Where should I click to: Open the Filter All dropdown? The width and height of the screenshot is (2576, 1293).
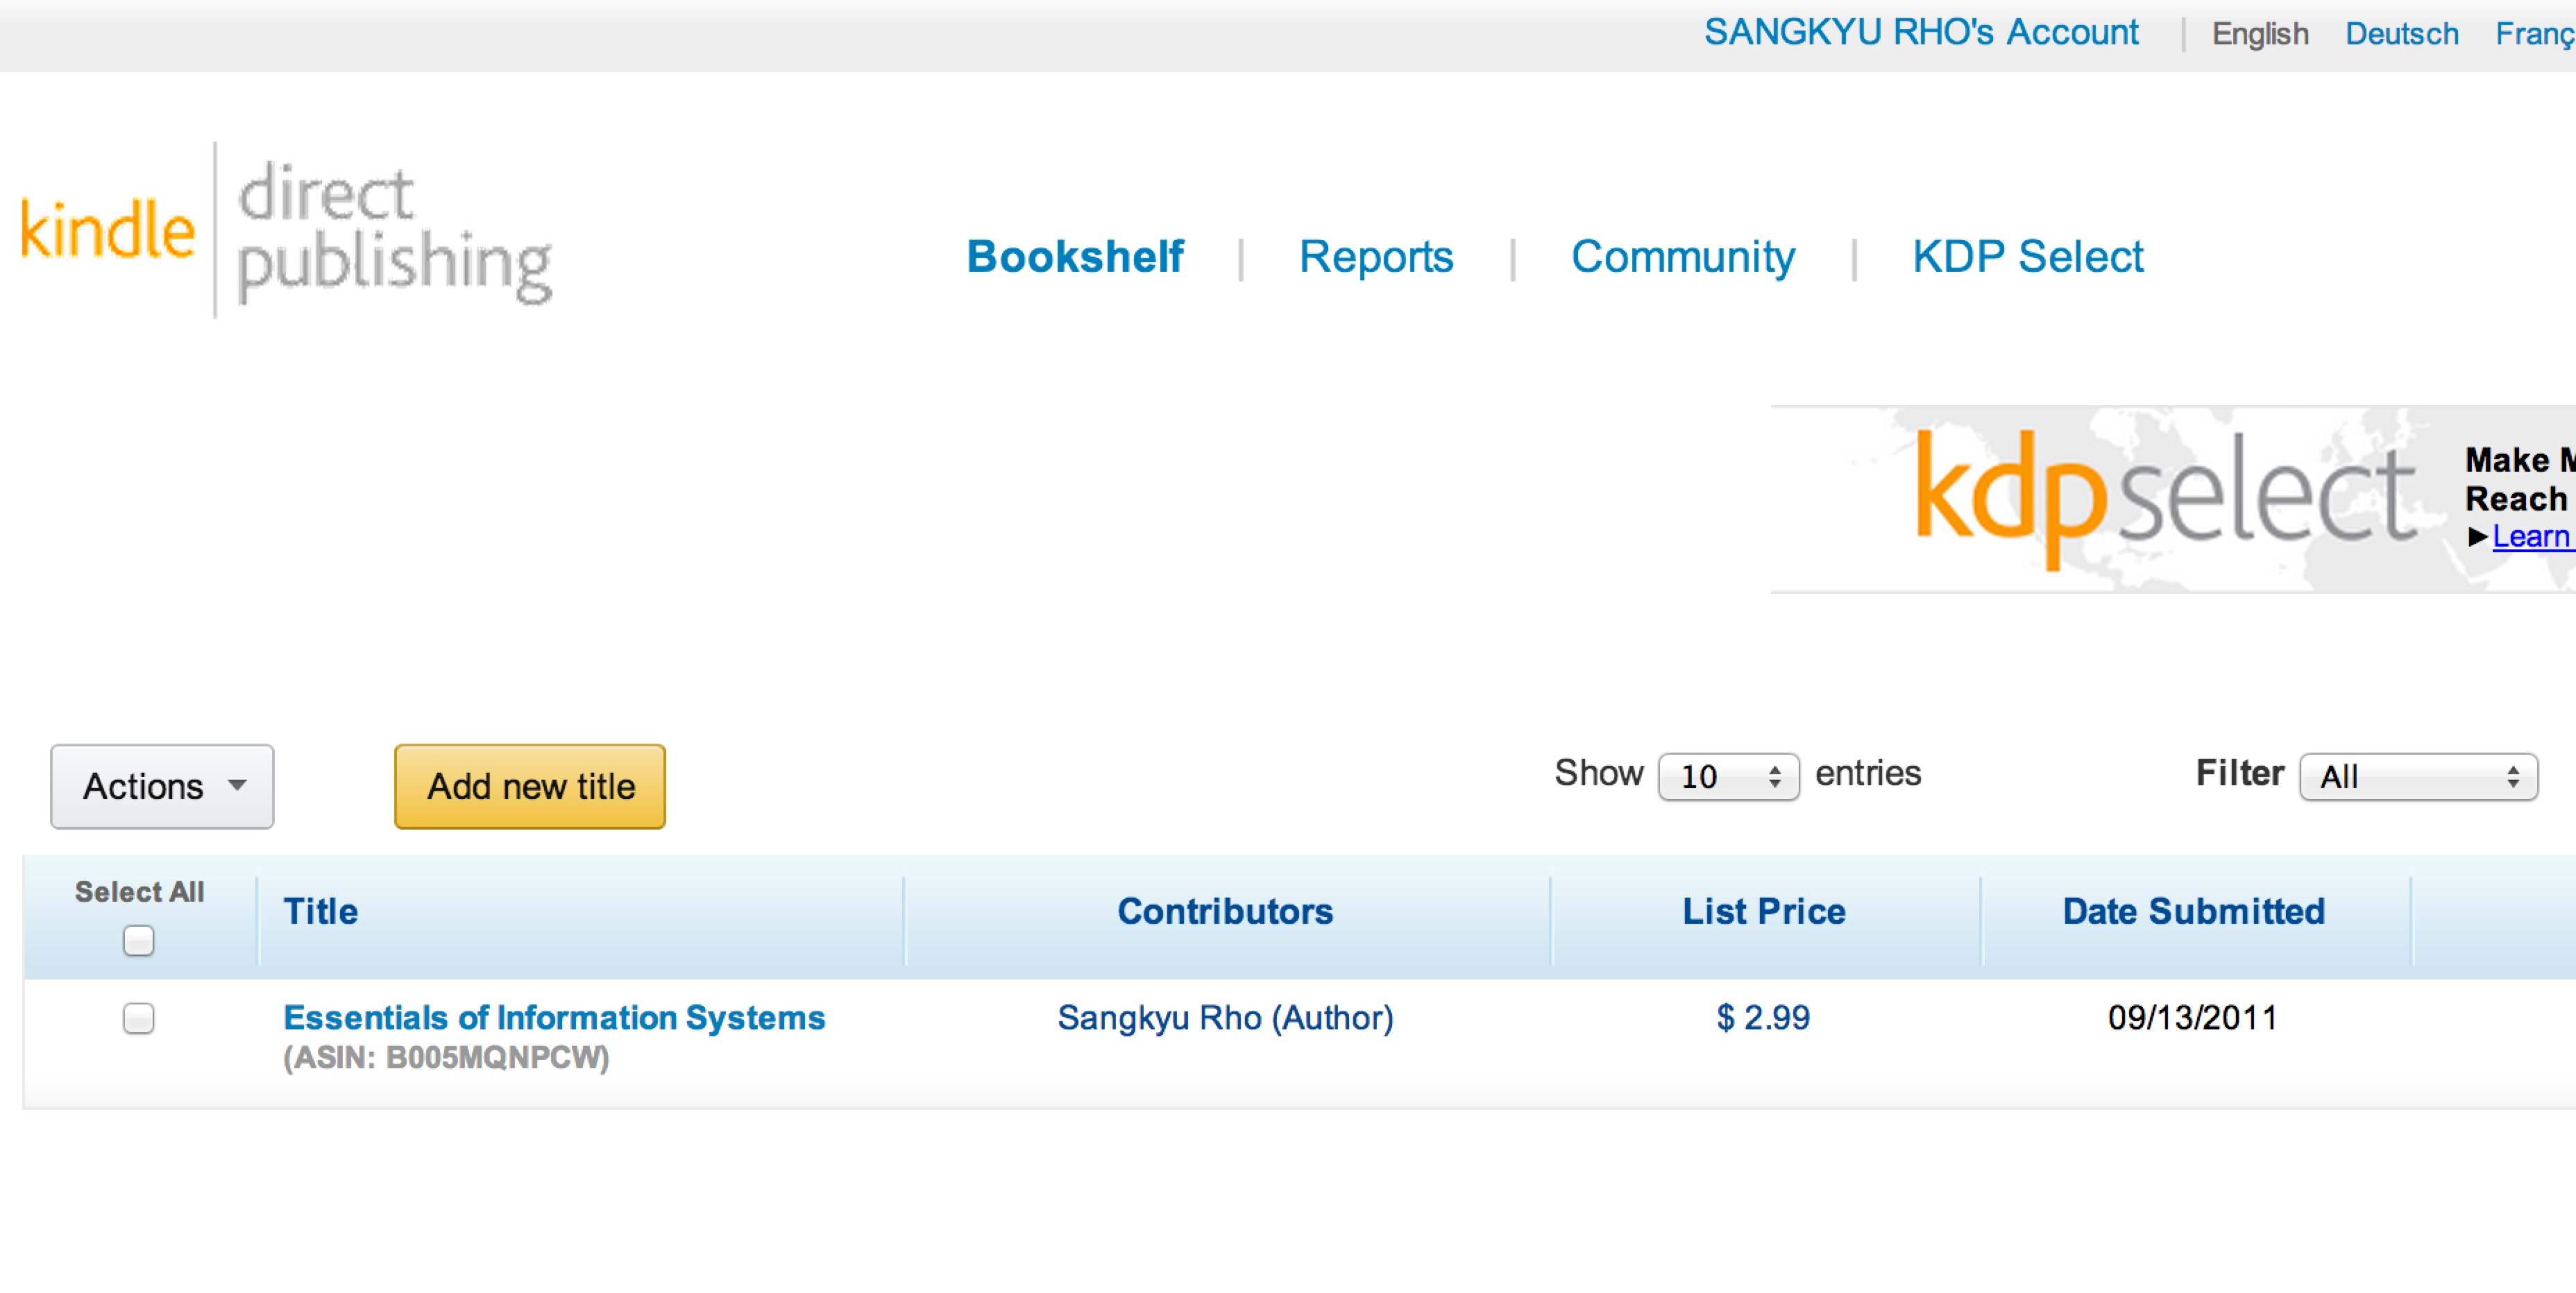click(2417, 776)
